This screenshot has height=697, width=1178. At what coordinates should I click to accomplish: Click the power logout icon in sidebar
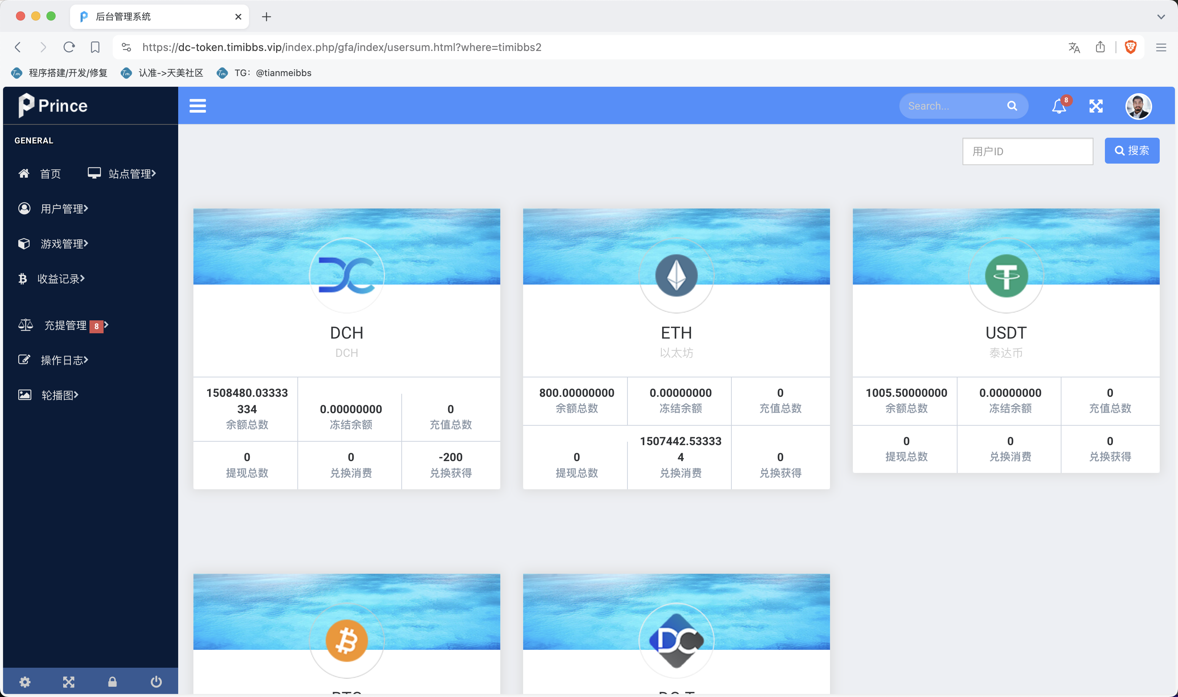(156, 681)
